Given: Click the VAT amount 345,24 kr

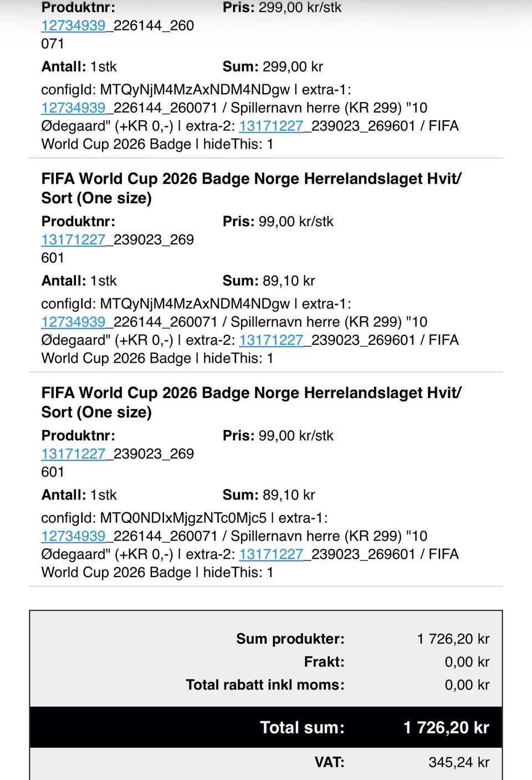Looking at the screenshot, I should (459, 762).
